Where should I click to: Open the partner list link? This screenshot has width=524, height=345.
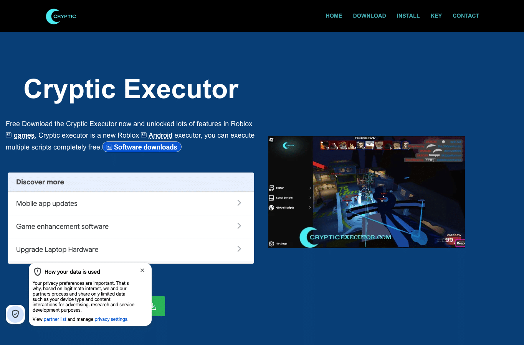click(55, 319)
